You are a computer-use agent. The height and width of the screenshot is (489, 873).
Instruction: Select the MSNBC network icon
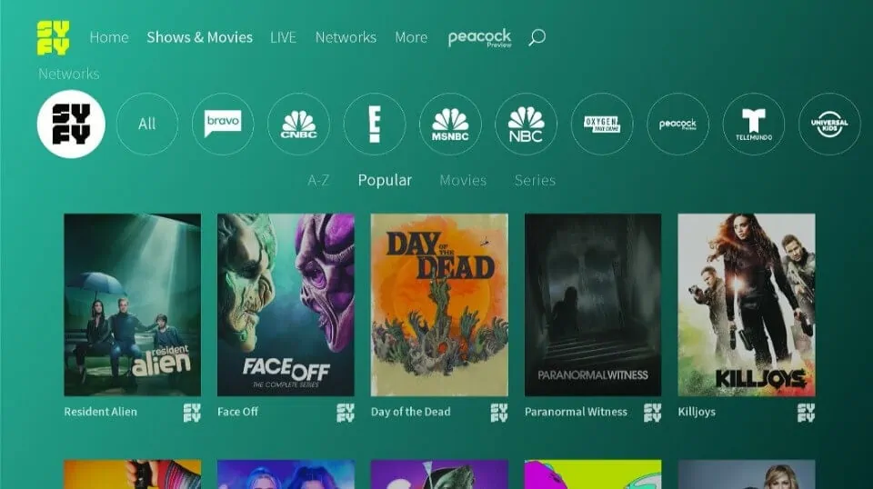[x=450, y=124]
